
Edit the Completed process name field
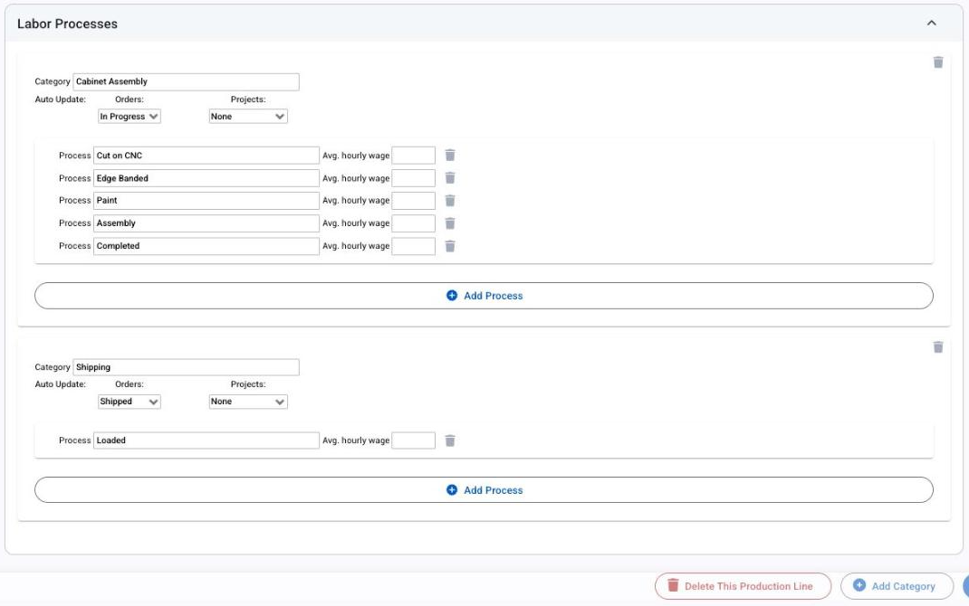tap(206, 246)
